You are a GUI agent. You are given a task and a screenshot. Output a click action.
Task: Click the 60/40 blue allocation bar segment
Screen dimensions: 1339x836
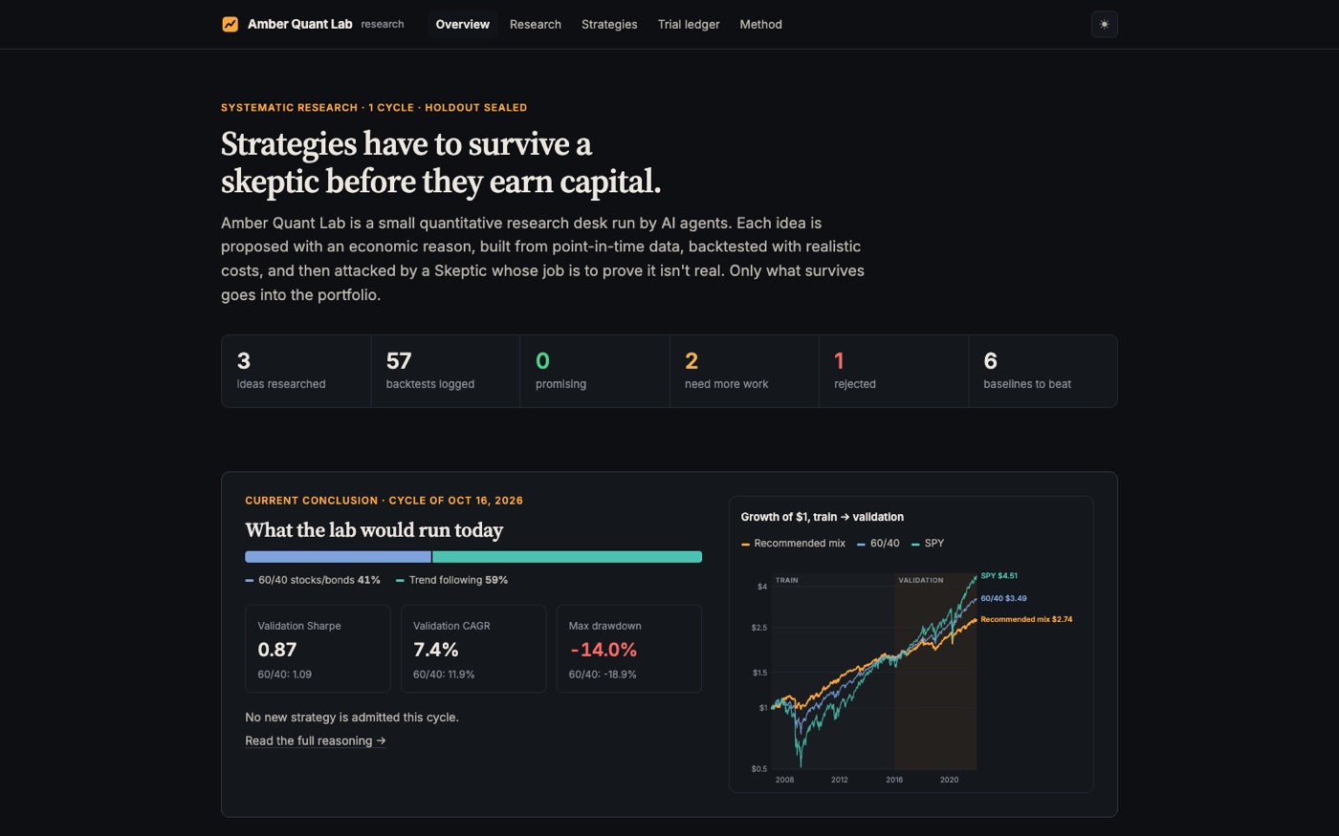click(338, 557)
